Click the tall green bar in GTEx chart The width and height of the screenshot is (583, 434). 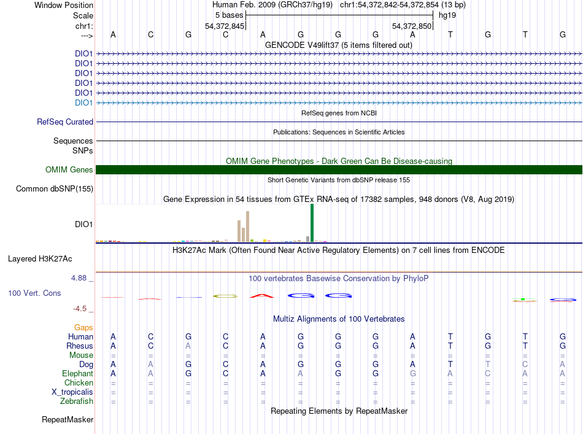pyautogui.click(x=312, y=223)
